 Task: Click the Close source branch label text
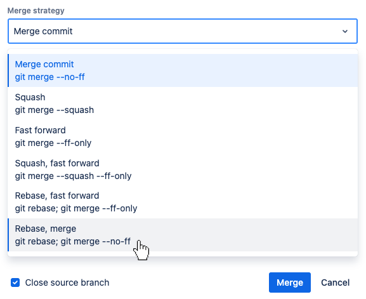[x=67, y=282]
